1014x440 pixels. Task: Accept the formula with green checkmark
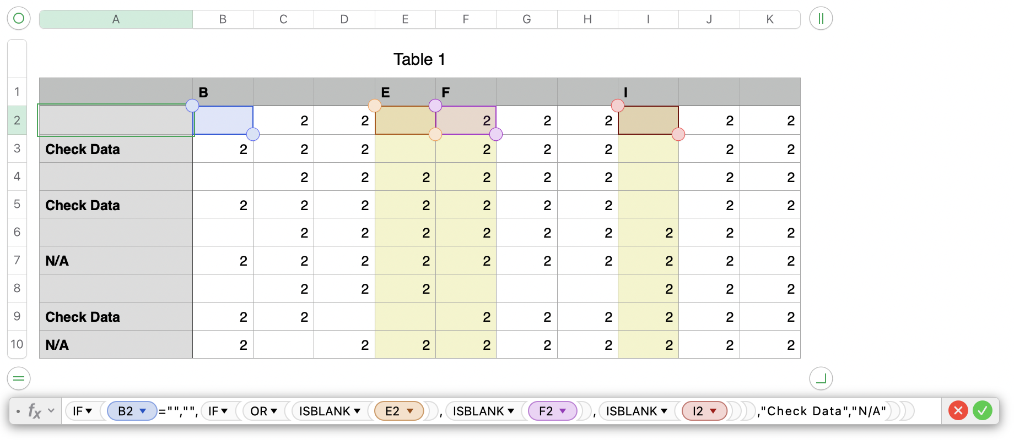982,410
